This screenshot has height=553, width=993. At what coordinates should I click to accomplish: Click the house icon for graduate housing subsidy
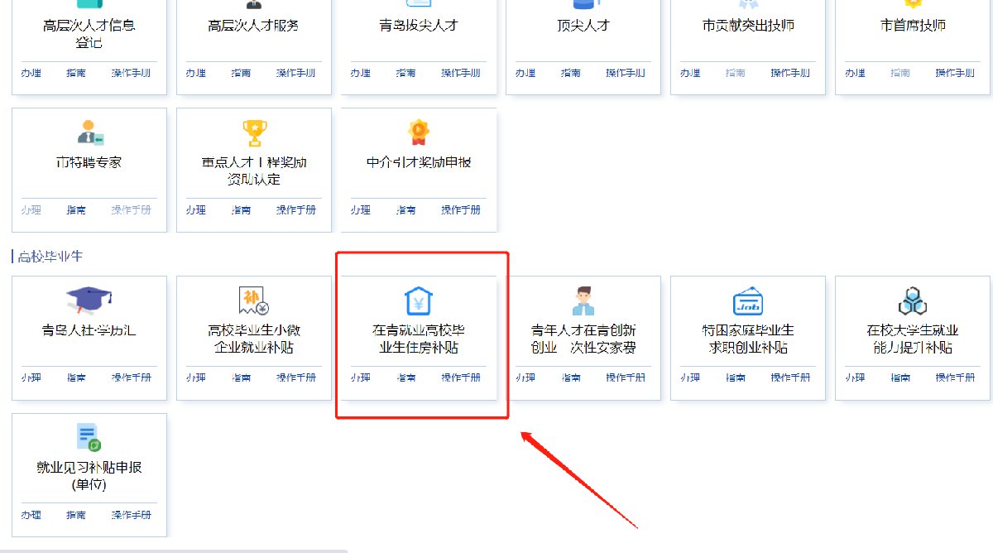point(419,301)
